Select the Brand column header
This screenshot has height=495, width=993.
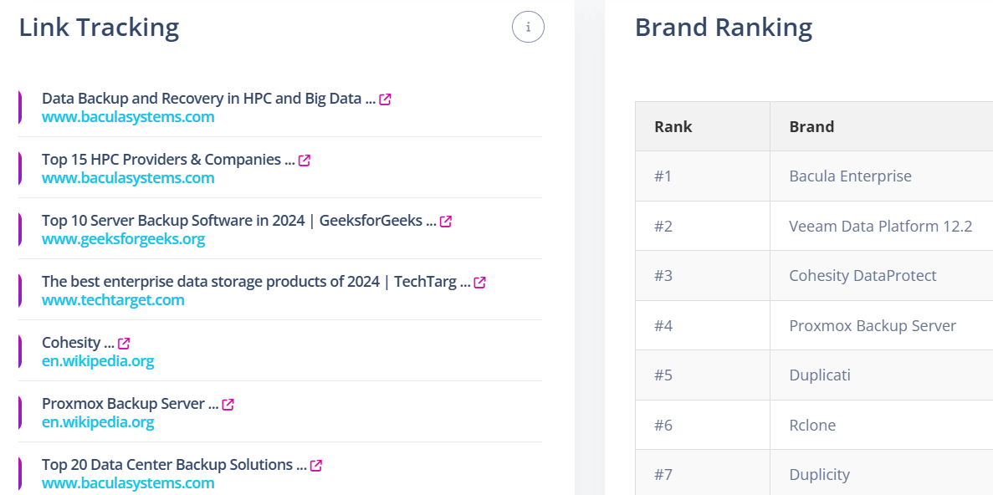point(882,126)
